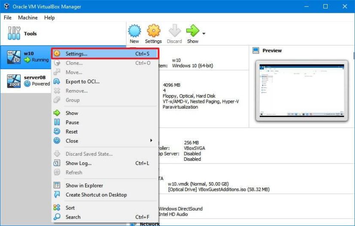This screenshot has height=226, width=355.
Task: Choose Show in Explorer menu entry
Action: (105, 186)
